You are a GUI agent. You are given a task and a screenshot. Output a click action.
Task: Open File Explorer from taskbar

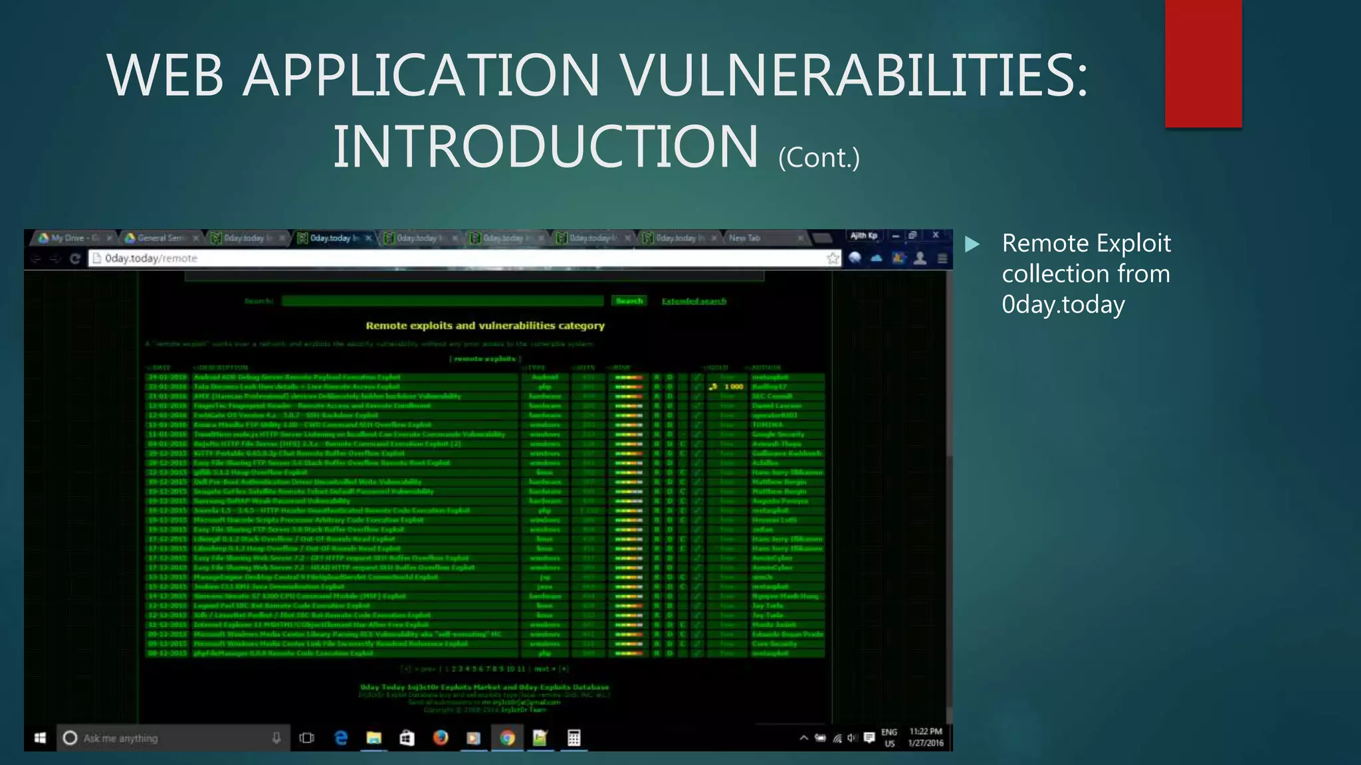tap(374, 738)
